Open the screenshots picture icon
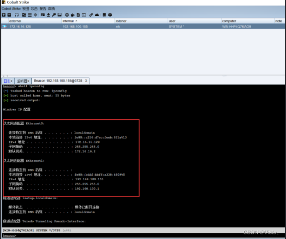 (60, 15)
